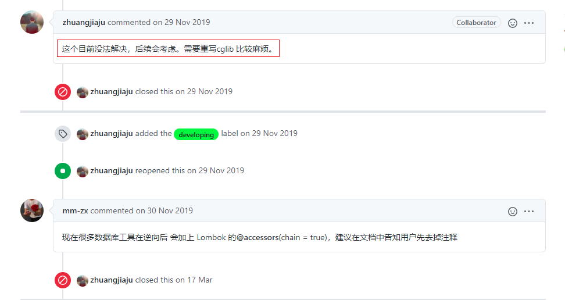Open zhuangjiaju's large profile avatar
Screen dimensions: 565x300
point(32,22)
